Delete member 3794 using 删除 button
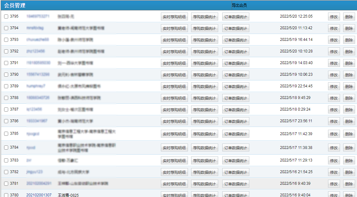Screen dimensions: 357x197 [x=349, y=28]
